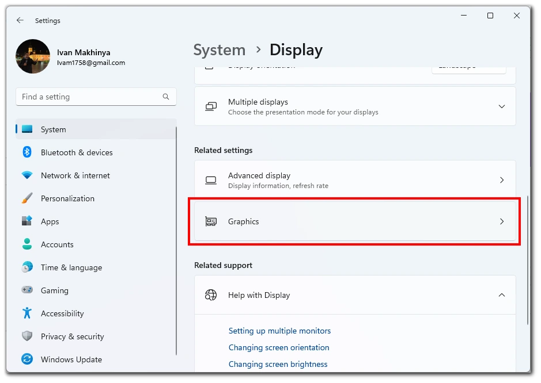
Task: Click the Windows Update sync icon
Action: [27, 359]
